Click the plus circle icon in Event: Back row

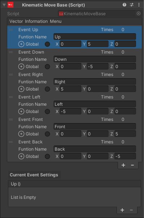point(21,156)
